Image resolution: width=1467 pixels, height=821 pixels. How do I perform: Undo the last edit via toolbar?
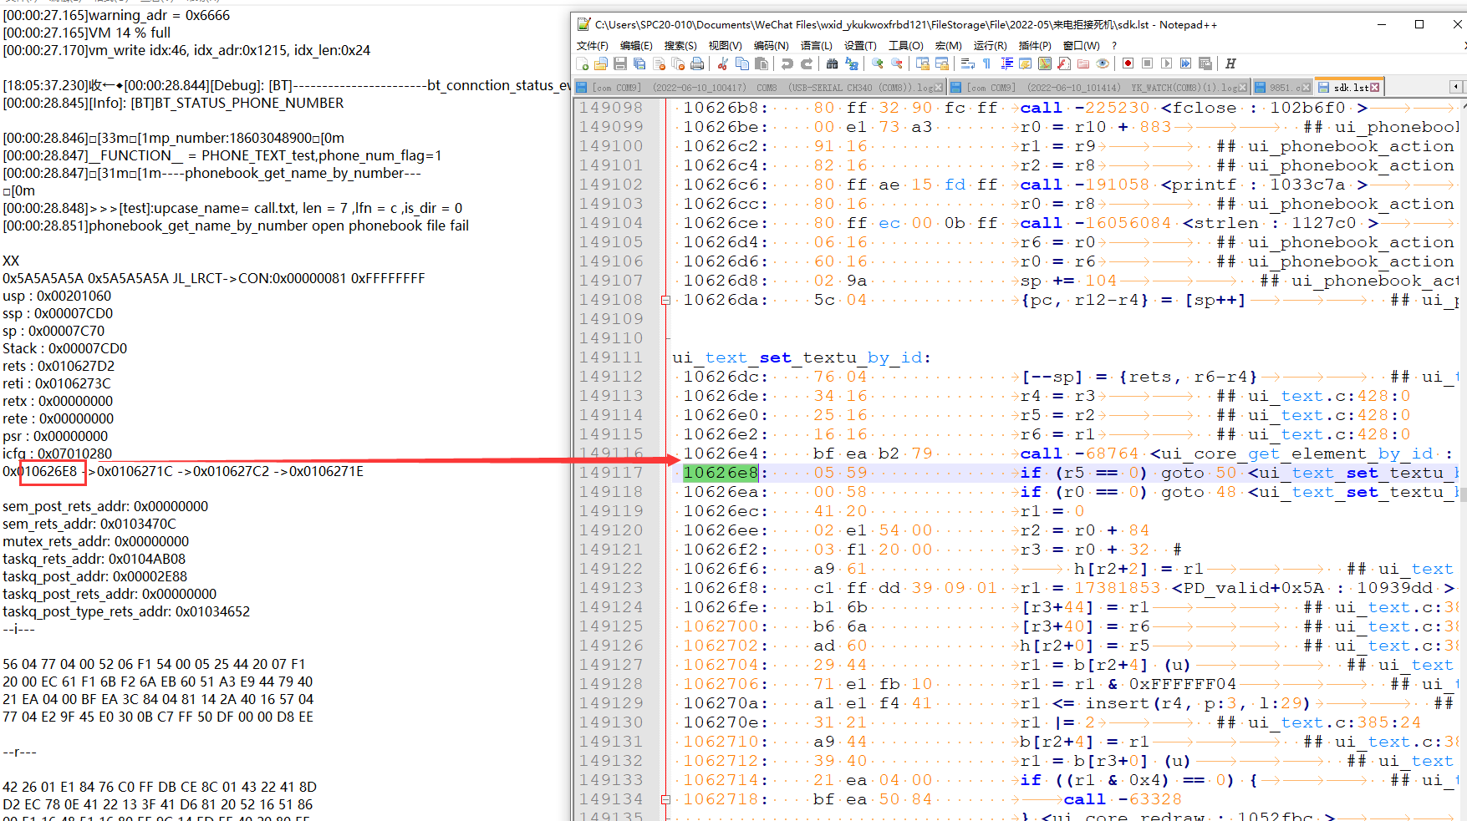pyautogui.click(x=787, y=63)
